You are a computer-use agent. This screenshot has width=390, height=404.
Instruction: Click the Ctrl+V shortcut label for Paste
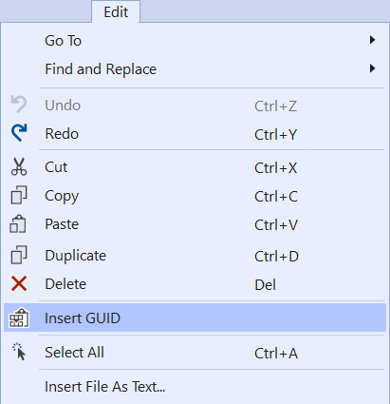(276, 225)
